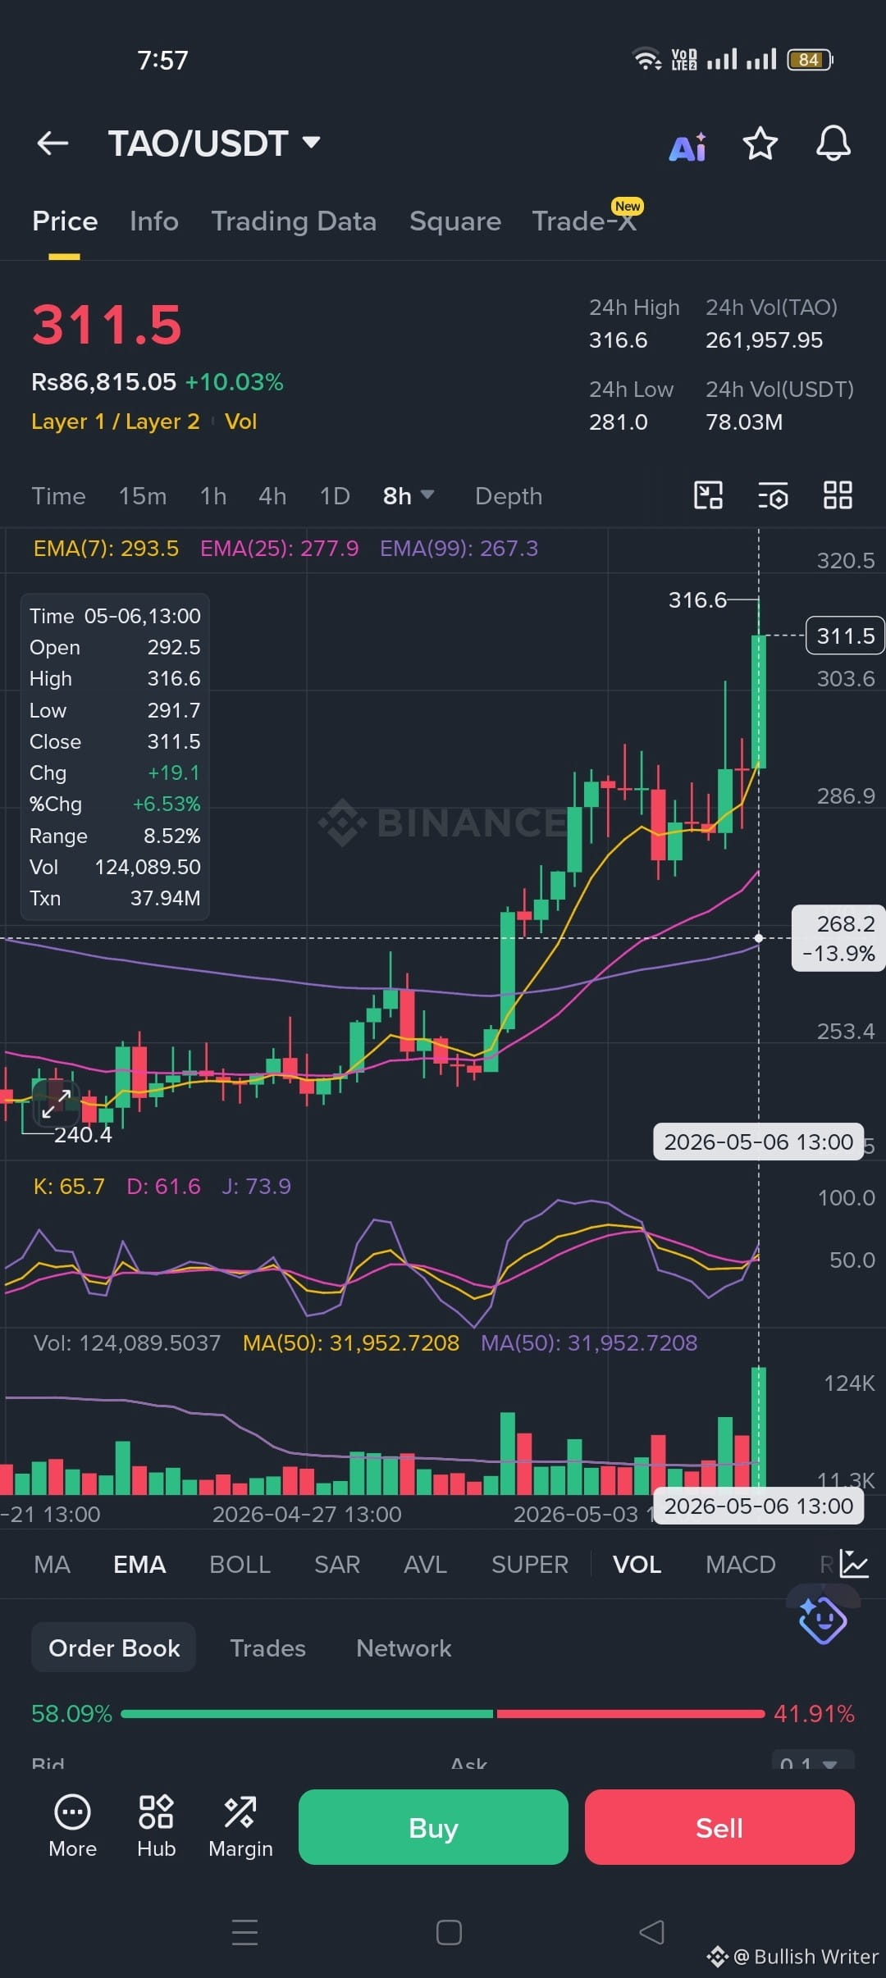Image resolution: width=886 pixels, height=1978 pixels.
Task: Select the Network tab
Action: coord(404,1648)
